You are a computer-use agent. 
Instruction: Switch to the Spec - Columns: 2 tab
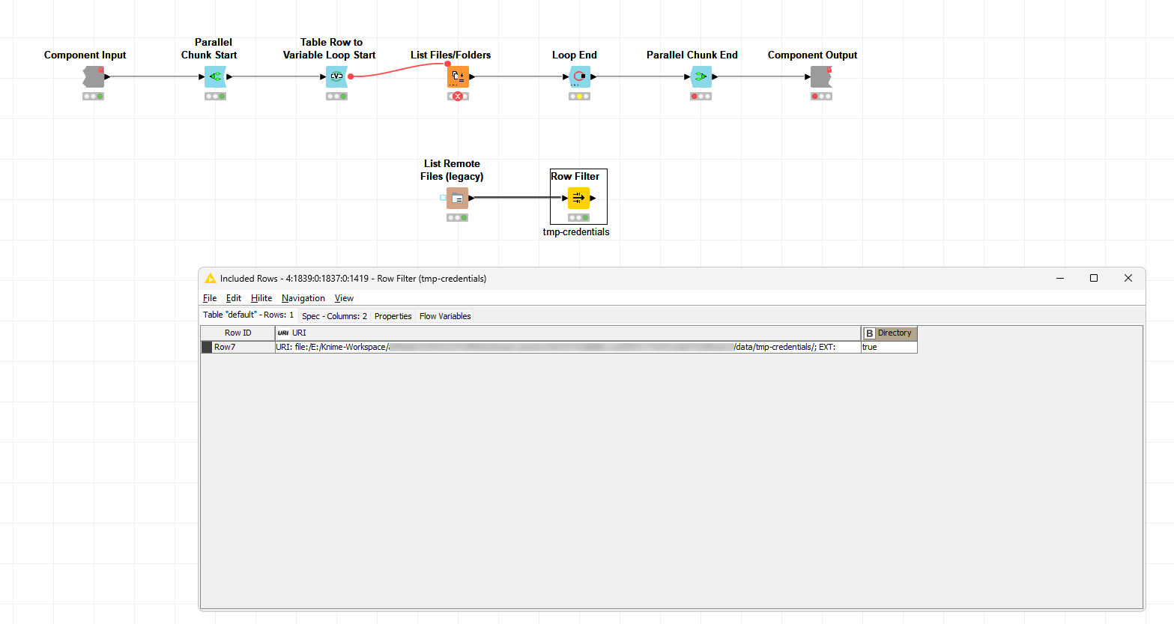[x=334, y=316]
